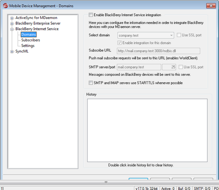Check Use SSL port beside SMTP port
Image resolution: width=219 pixels, height=190 pixels.
click(x=181, y=67)
